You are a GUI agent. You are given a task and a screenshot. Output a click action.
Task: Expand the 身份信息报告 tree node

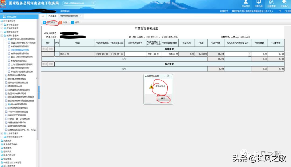click(x=2, y=25)
